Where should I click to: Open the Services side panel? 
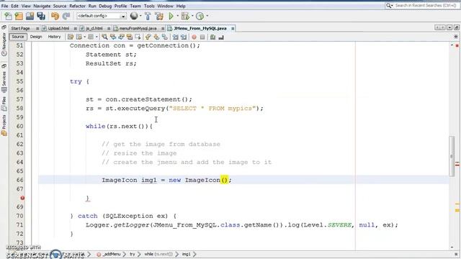[x=4, y=81]
